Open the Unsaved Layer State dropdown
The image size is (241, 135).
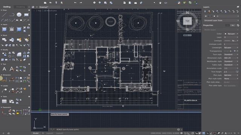coord(221,20)
